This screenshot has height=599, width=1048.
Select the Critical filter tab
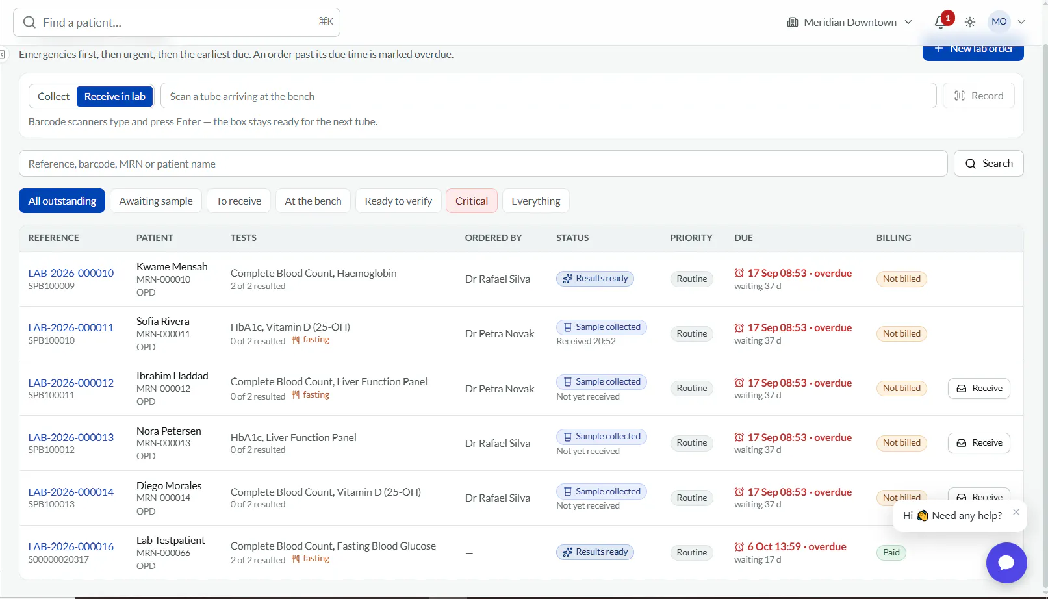point(472,201)
